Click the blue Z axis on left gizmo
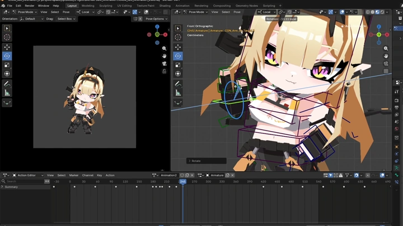The image size is (403, 226). [x=157, y=27]
